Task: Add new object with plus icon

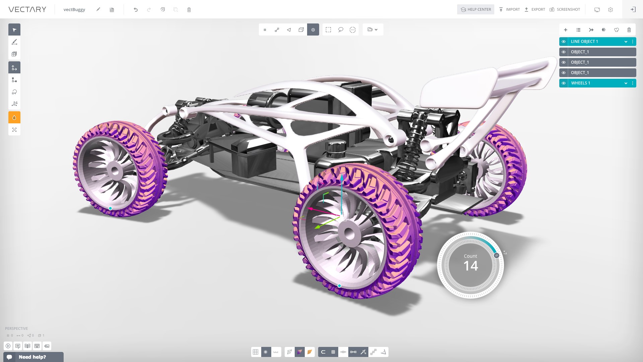Action: [x=566, y=30]
